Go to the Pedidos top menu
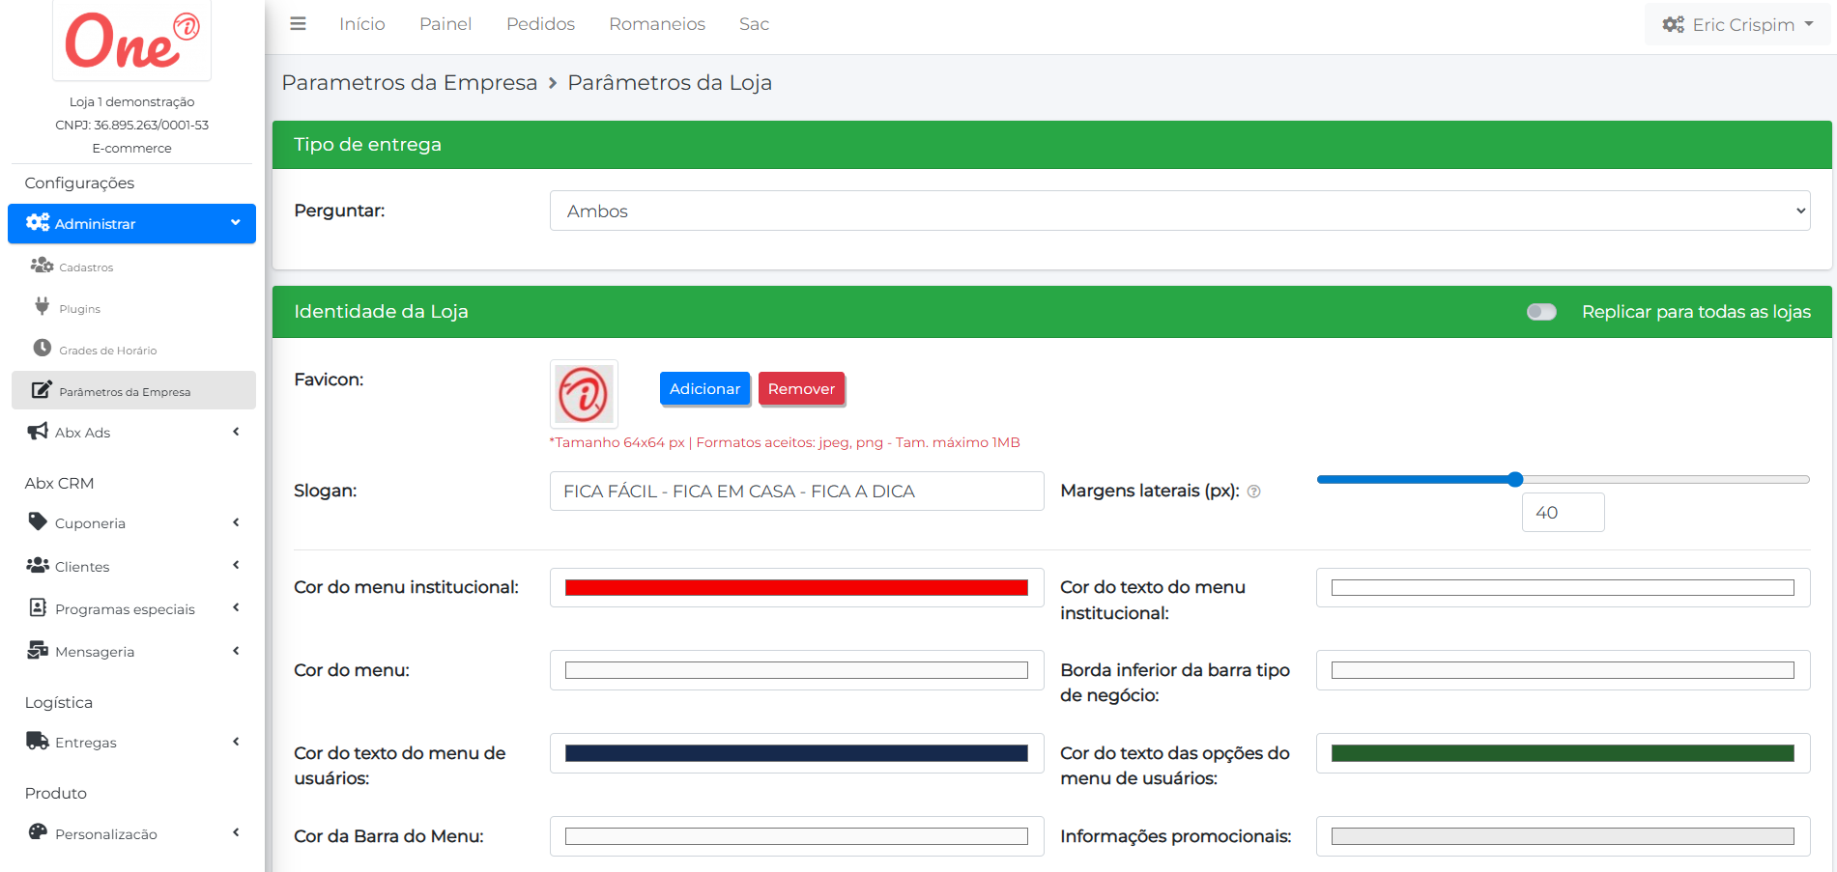Viewport: 1837px width, 872px height. [x=540, y=24]
